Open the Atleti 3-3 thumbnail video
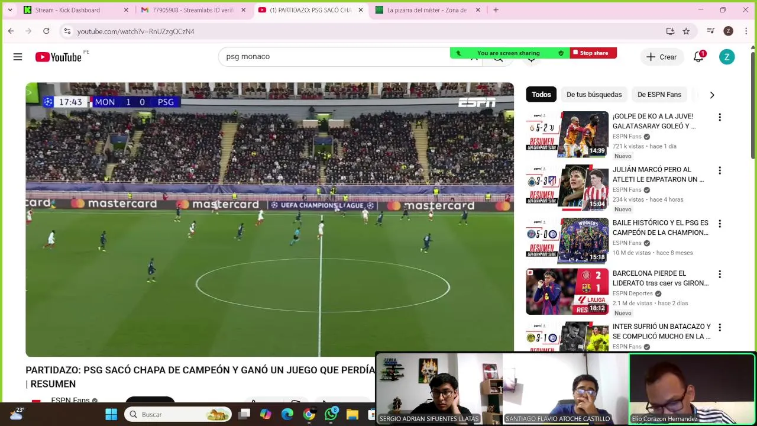The height and width of the screenshot is (426, 757). [567, 188]
